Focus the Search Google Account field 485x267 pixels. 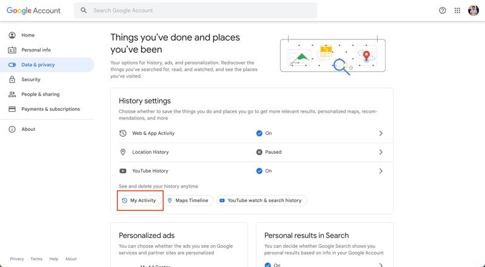200,10
